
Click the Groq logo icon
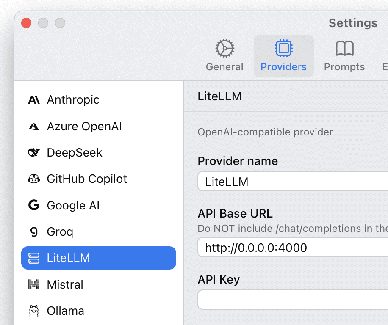pyautogui.click(x=34, y=232)
